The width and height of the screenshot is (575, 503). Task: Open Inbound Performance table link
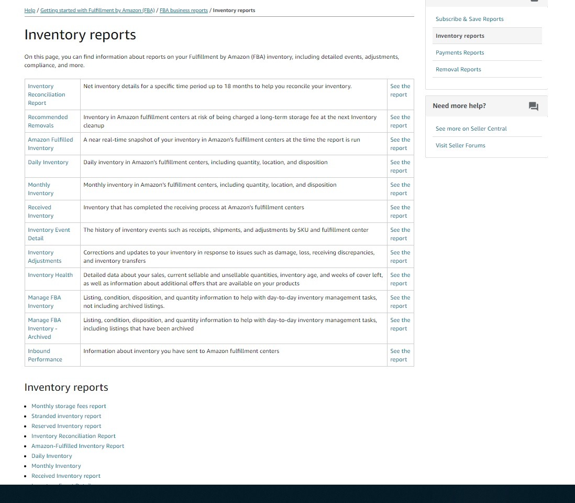[x=45, y=355]
